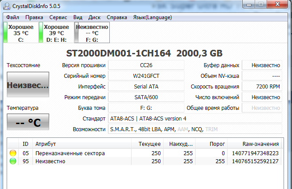Open the Вид menu
This screenshot has height=189, width=292.
tap(78, 17)
